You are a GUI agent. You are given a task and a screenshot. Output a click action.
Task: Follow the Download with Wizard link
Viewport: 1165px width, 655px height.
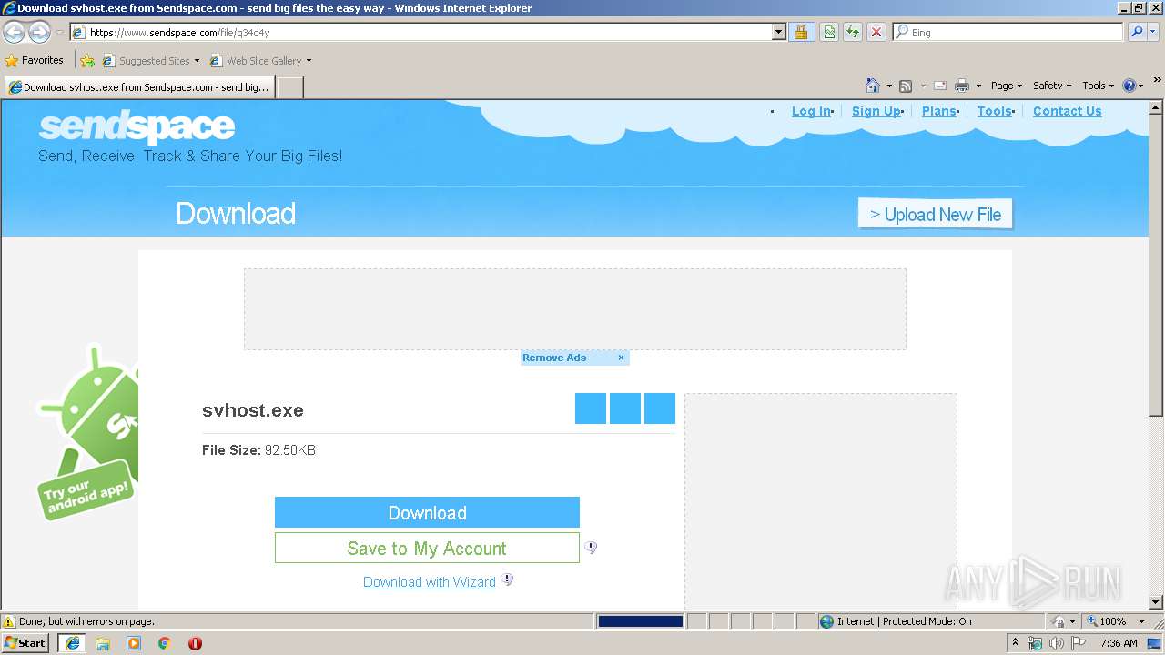[x=430, y=582]
